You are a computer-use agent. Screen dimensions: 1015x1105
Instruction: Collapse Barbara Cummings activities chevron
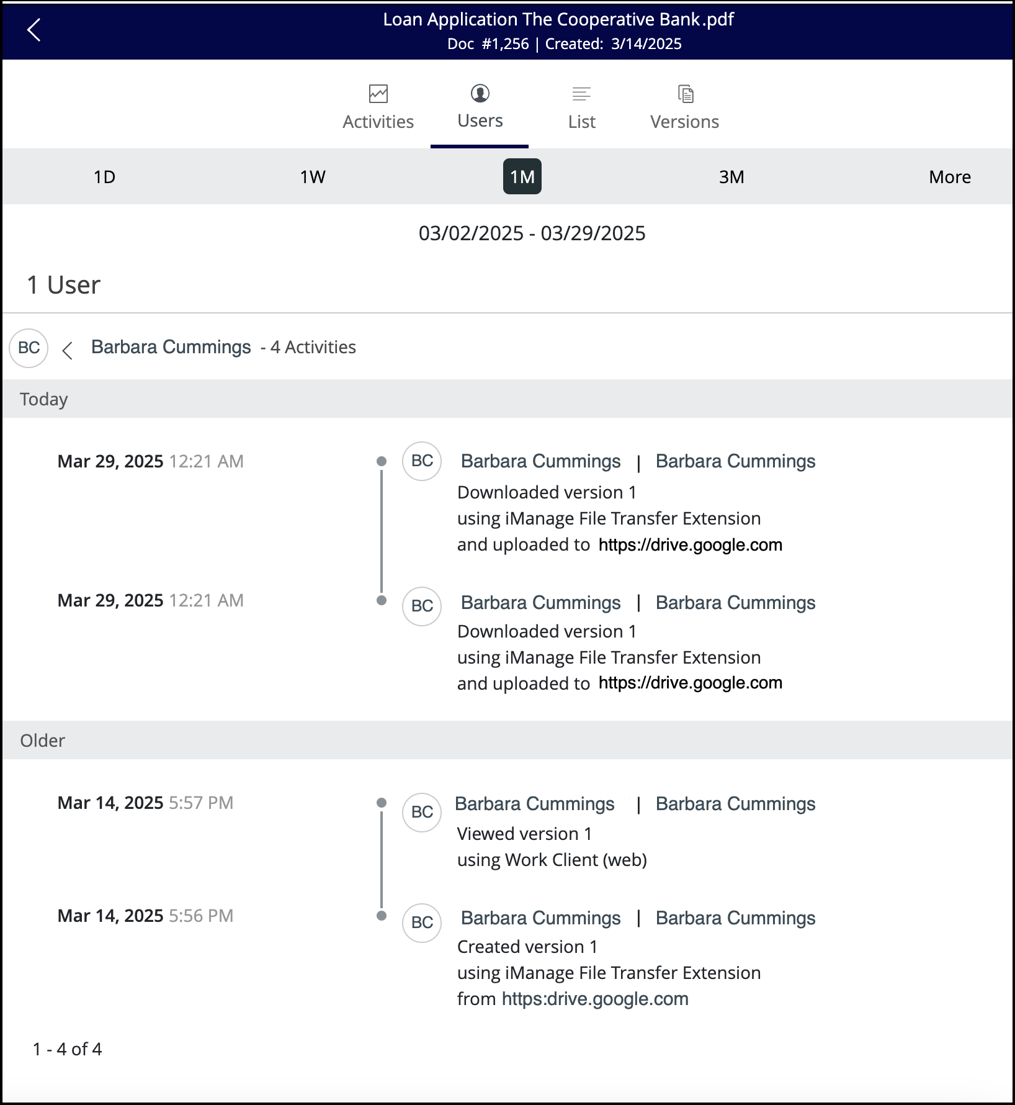(x=68, y=350)
